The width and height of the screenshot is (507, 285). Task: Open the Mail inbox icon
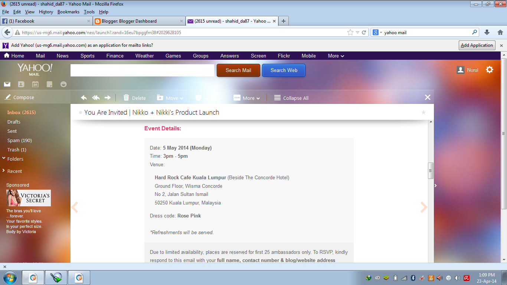tap(7, 84)
